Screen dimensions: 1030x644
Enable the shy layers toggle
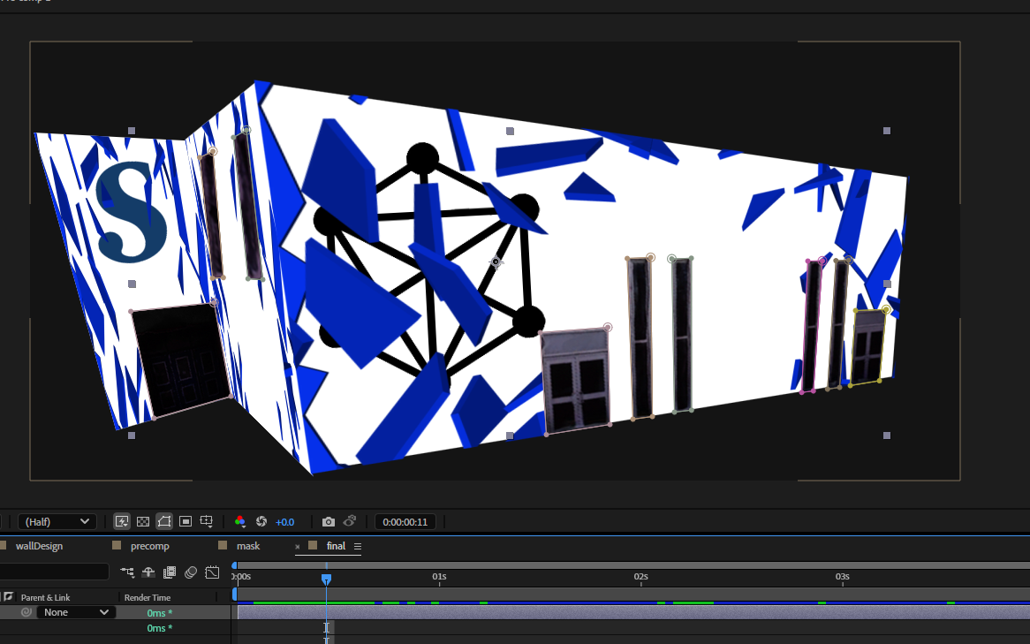coord(148,572)
